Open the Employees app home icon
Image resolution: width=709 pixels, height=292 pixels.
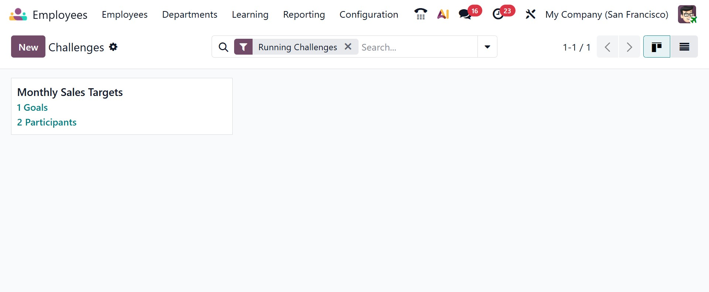pos(18,15)
